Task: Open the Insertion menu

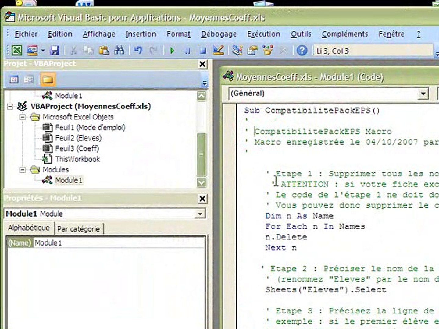Action: coord(141,34)
